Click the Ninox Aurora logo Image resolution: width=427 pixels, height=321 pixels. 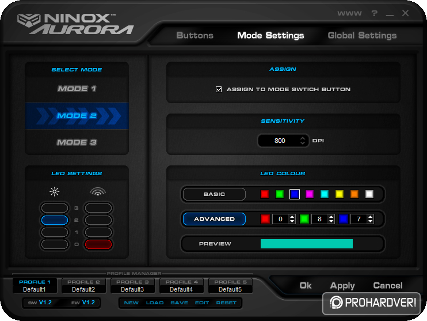click(x=75, y=24)
